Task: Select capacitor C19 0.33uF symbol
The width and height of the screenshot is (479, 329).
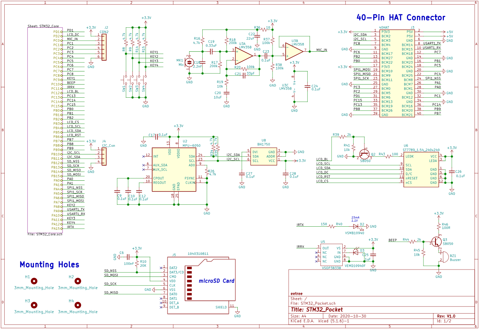Action: [211, 51]
